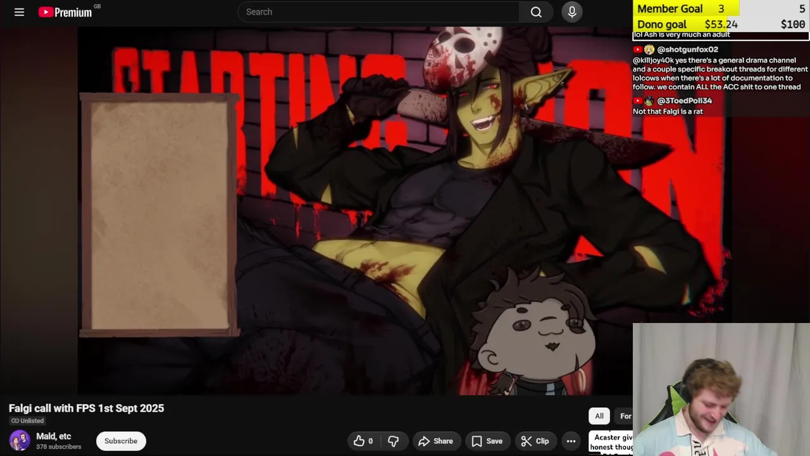The height and width of the screenshot is (456, 810).
Task: Open the hamburger guide menu
Action: click(19, 12)
